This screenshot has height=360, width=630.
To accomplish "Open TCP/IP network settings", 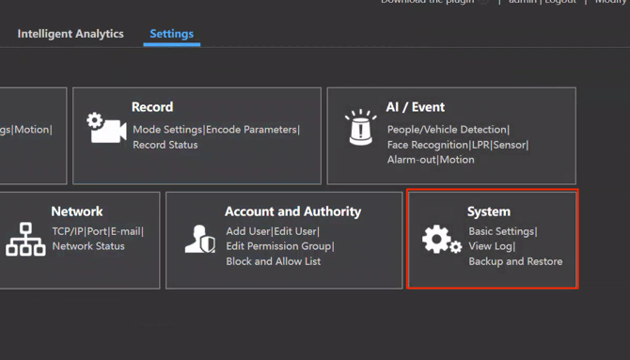I will [x=68, y=231].
